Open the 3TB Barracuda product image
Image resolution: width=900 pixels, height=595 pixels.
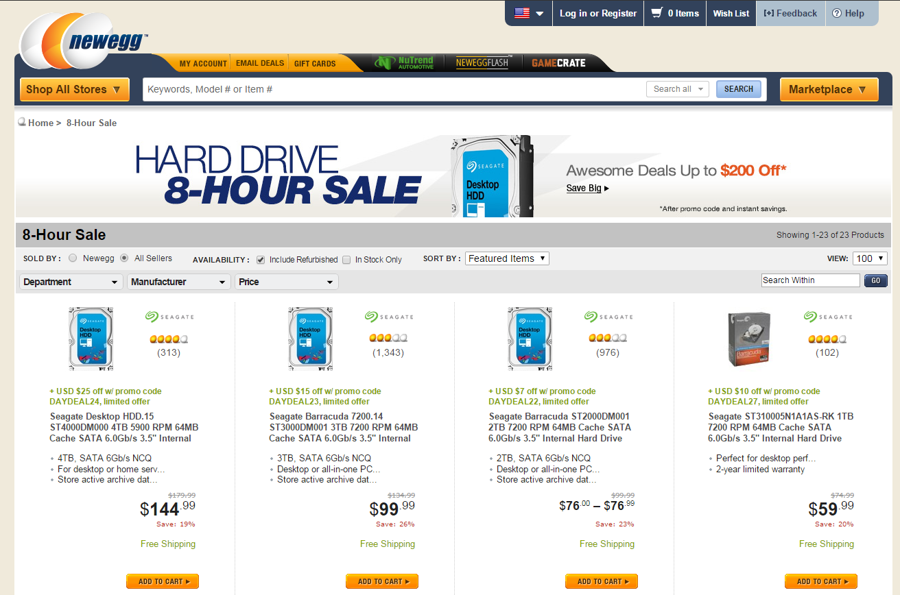311,339
